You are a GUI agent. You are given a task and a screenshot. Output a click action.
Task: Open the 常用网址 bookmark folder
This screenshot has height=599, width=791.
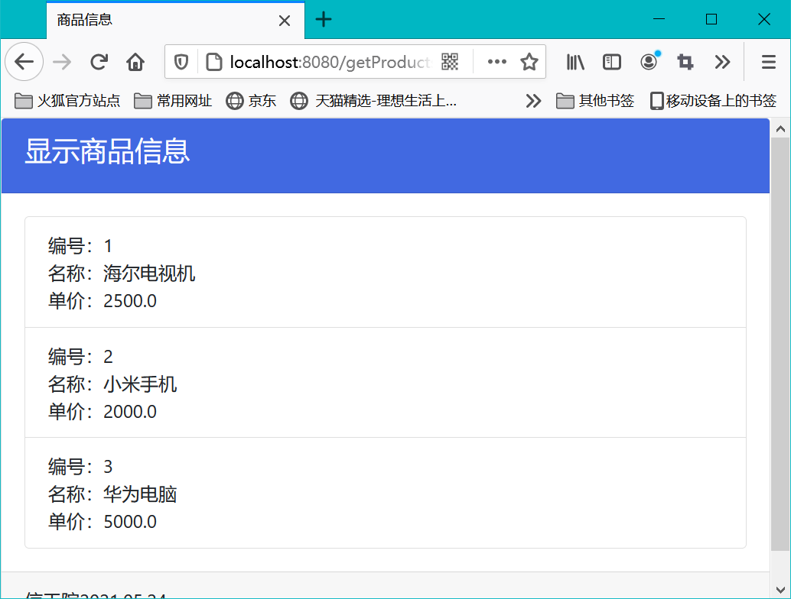click(x=173, y=101)
